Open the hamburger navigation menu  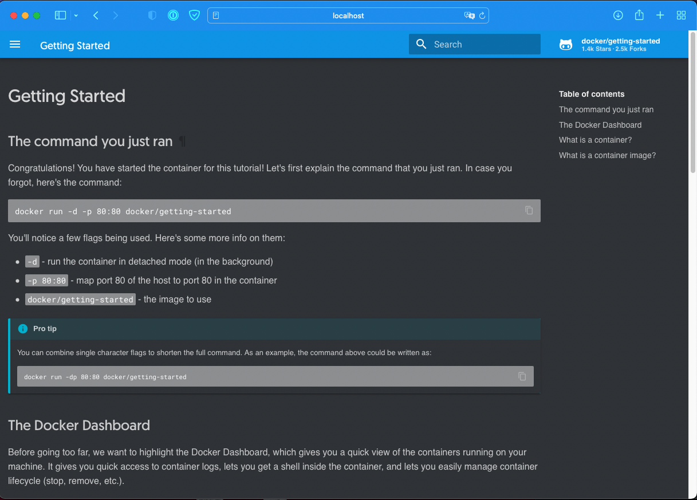click(x=15, y=45)
